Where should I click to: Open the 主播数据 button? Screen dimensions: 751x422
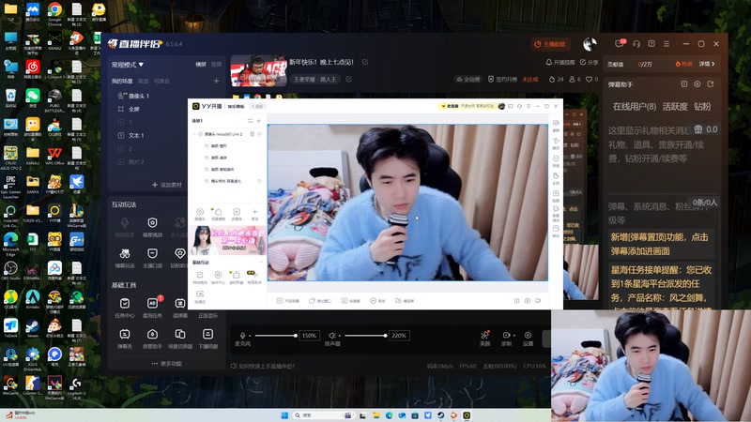550,44
